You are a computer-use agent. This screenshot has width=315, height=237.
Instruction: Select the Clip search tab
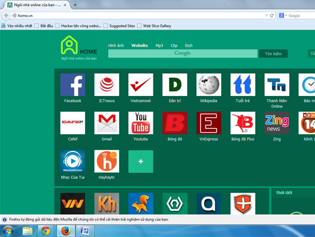(174, 46)
